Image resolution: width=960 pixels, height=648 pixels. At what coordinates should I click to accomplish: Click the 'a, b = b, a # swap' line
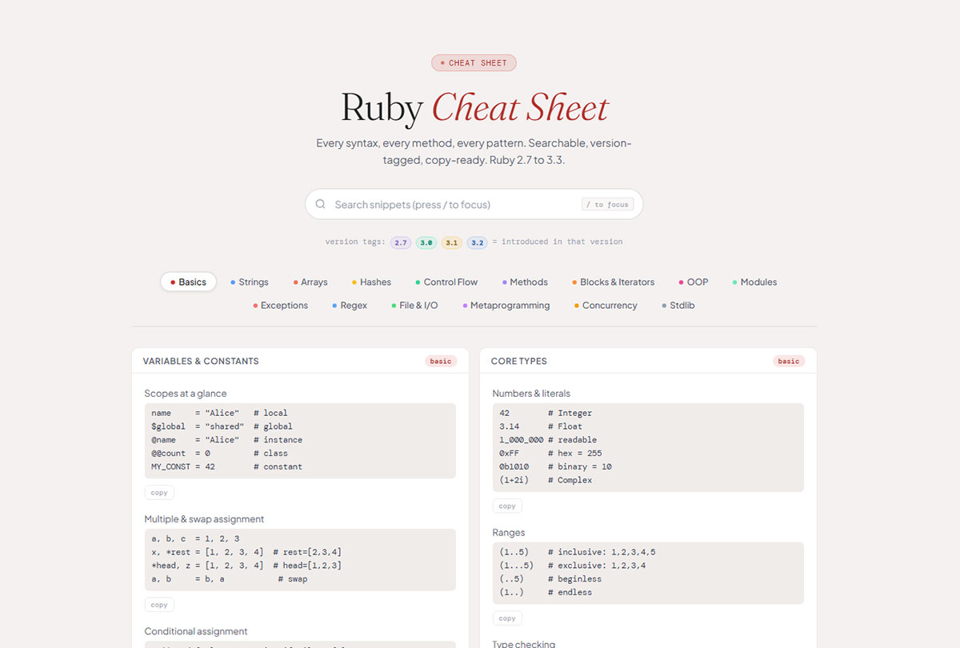[229, 578]
